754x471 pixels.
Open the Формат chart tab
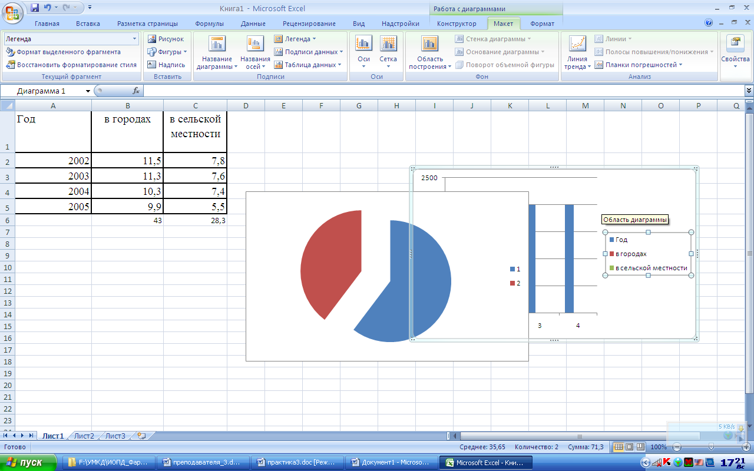542,24
